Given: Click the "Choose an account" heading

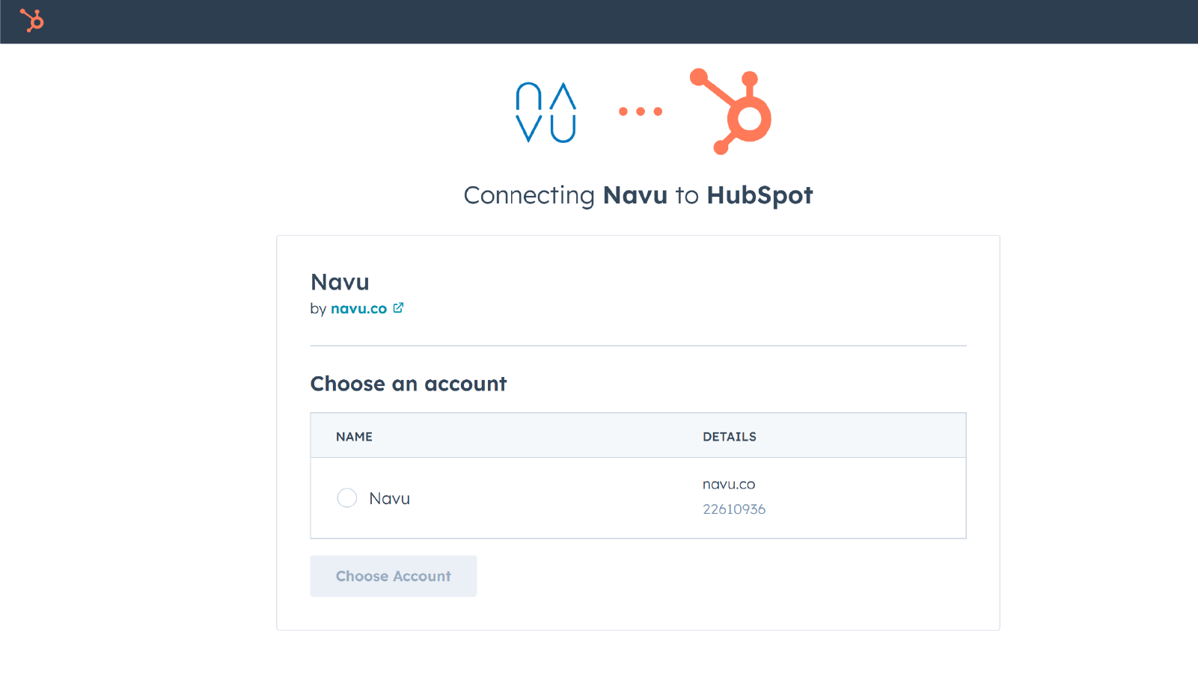Looking at the screenshot, I should [408, 384].
